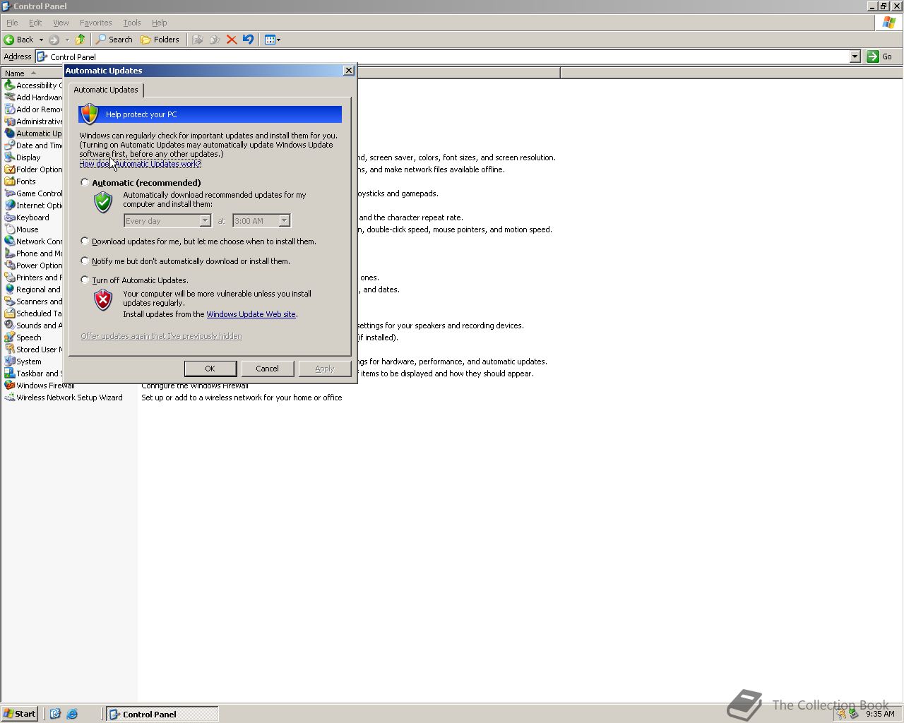Click Cancel in Automatic Updates dialog
The height and width of the screenshot is (723, 904).
[267, 369]
